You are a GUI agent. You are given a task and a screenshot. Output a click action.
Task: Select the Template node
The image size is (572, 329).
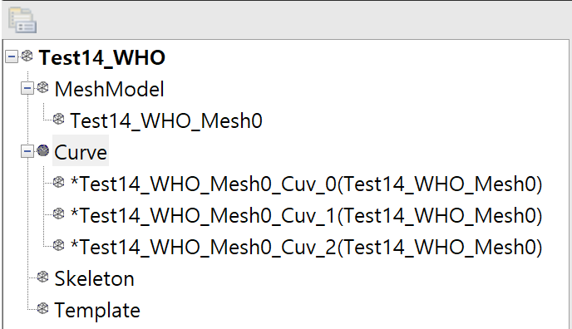pyautogui.click(x=97, y=311)
